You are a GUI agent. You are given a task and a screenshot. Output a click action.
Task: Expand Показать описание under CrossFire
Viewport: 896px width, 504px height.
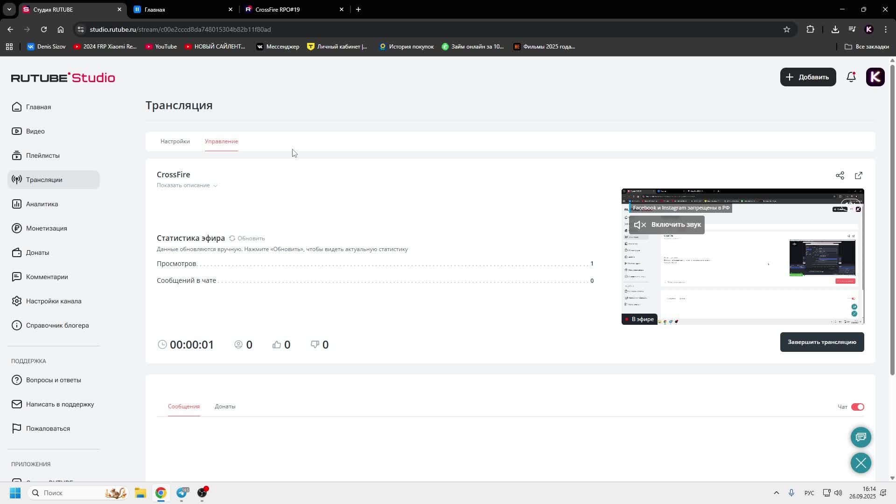tap(187, 185)
